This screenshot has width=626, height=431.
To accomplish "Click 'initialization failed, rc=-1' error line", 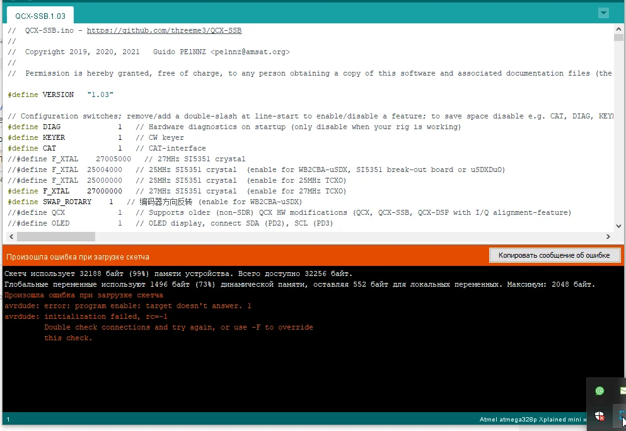I will coord(86,316).
